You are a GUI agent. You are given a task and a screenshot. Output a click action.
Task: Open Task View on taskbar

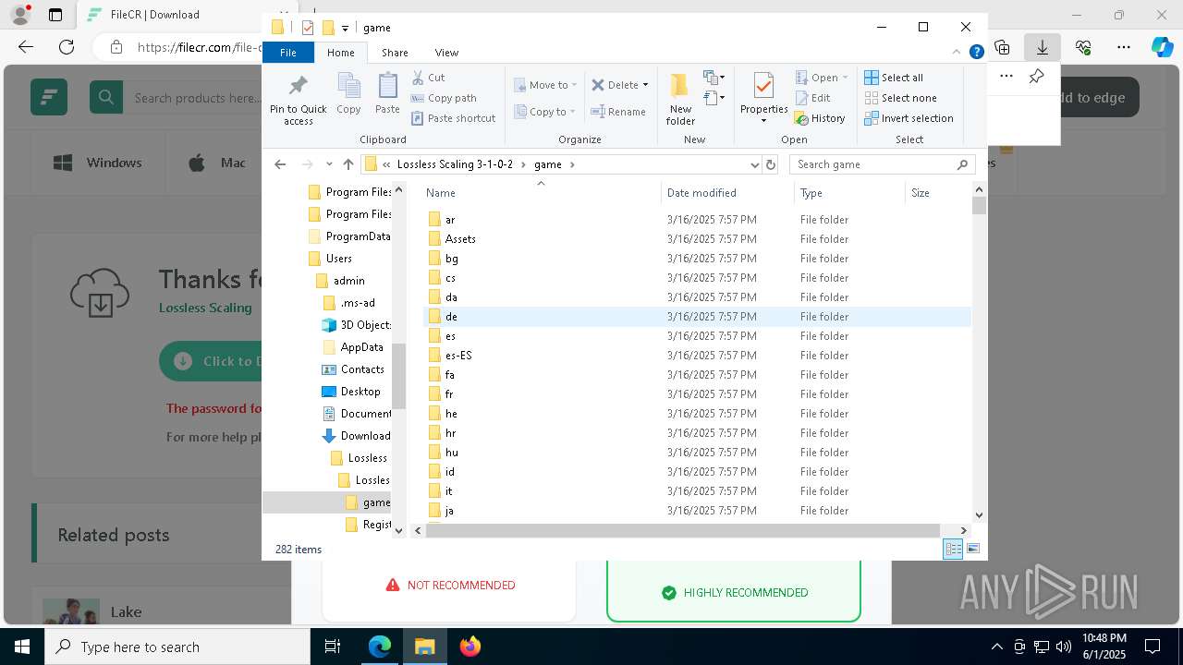pos(334,647)
